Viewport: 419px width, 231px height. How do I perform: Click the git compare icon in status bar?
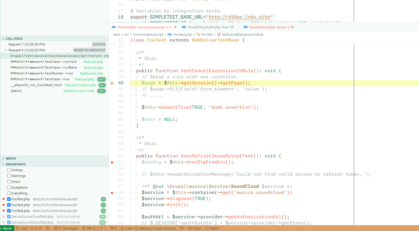click(x=48, y=228)
